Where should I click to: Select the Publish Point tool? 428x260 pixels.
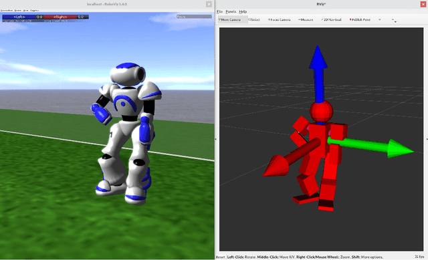[360, 19]
